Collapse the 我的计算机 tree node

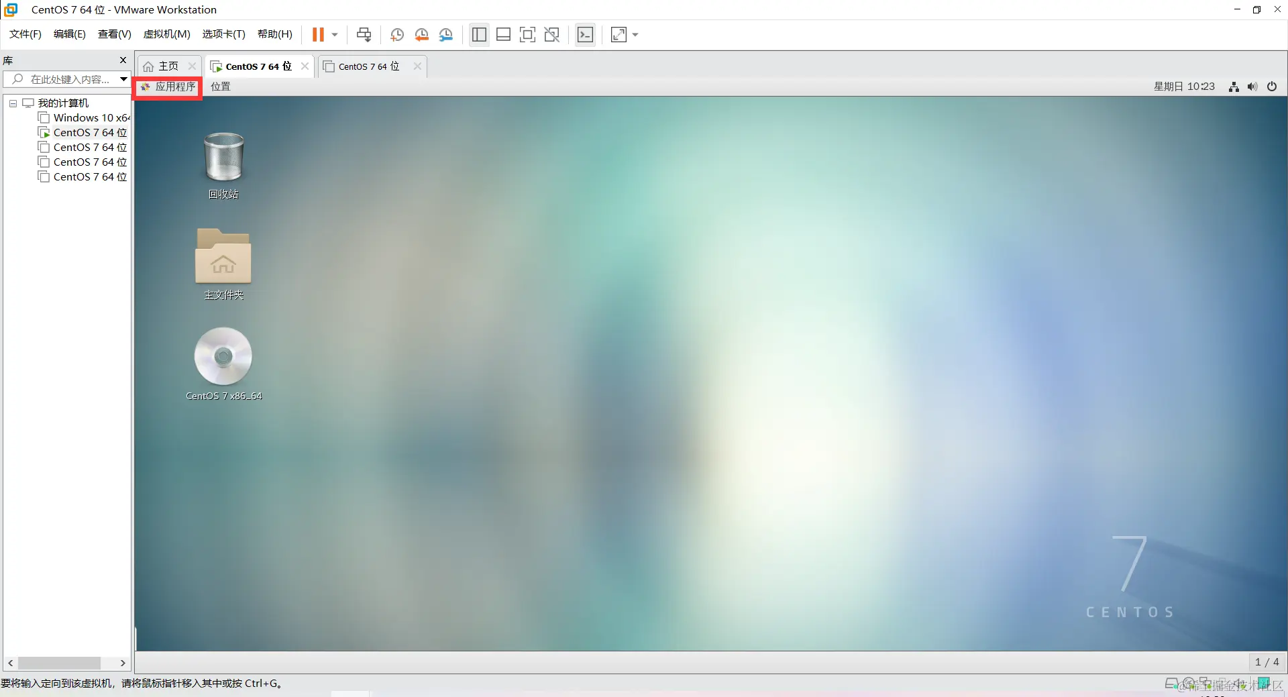tap(13, 103)
